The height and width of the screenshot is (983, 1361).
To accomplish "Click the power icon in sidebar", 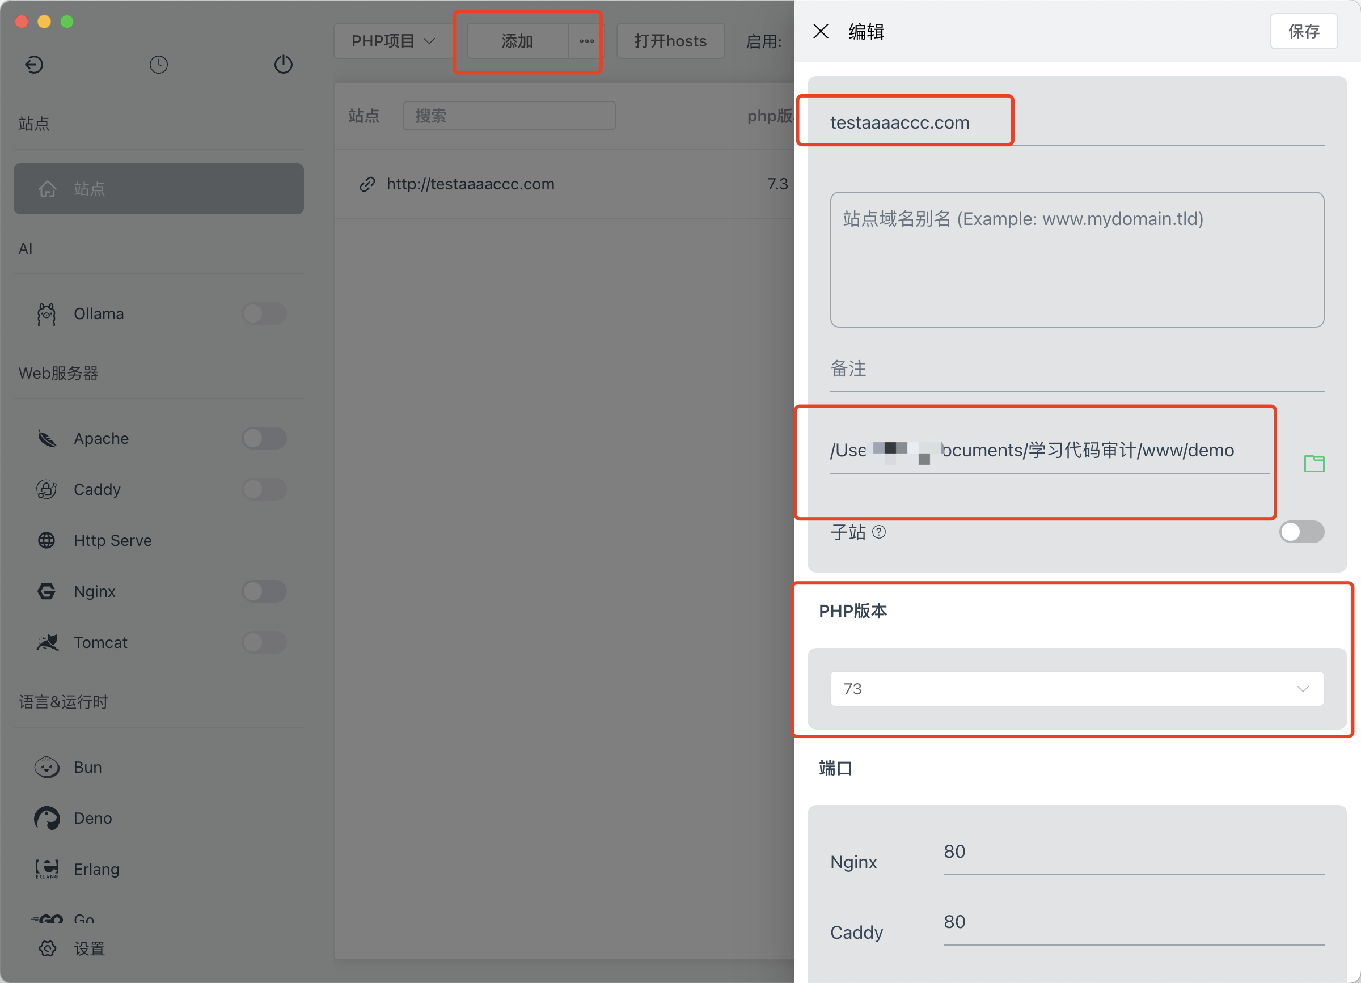I will point(283,64).
